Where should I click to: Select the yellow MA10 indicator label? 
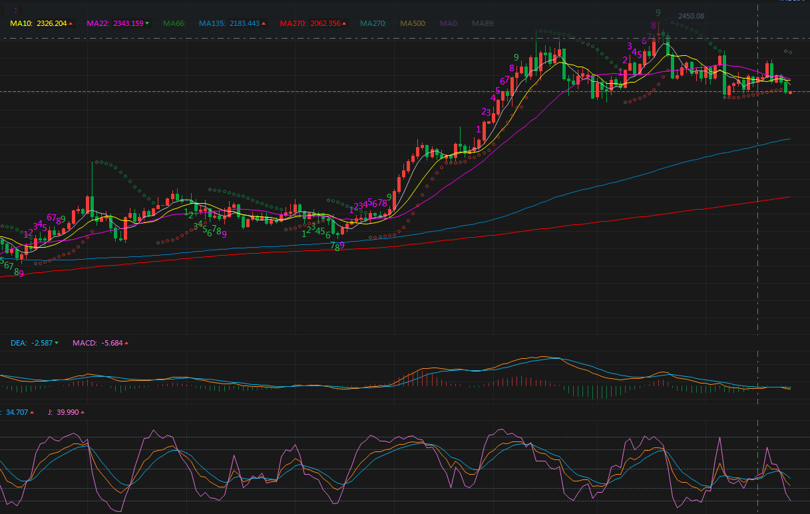[20, 23]
